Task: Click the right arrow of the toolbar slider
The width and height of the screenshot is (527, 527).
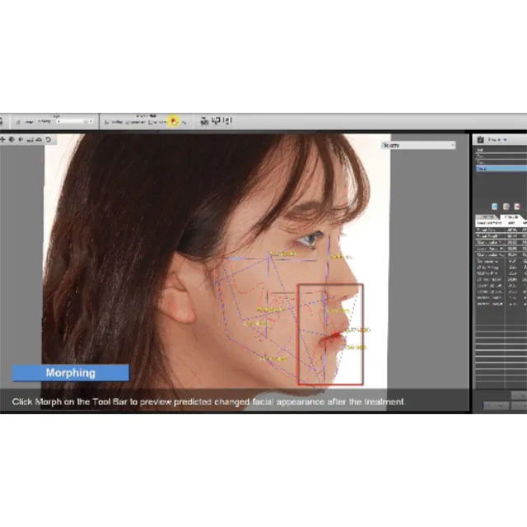Action: 91,121
